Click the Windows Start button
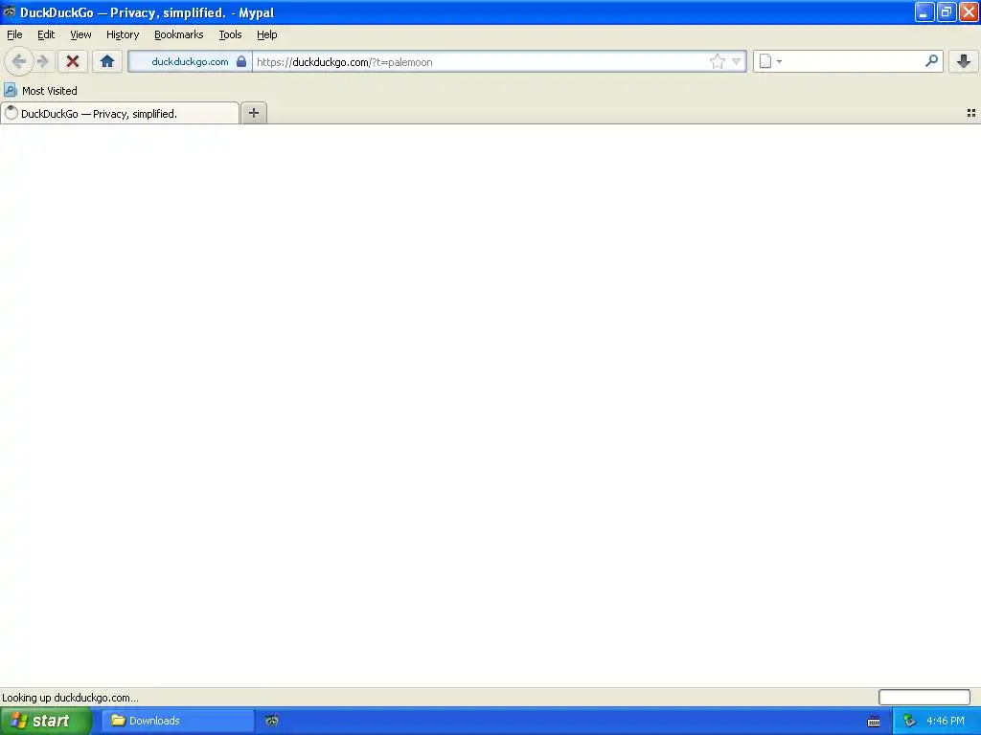Viewport: 981px width, 735px height. coord(46,721)
